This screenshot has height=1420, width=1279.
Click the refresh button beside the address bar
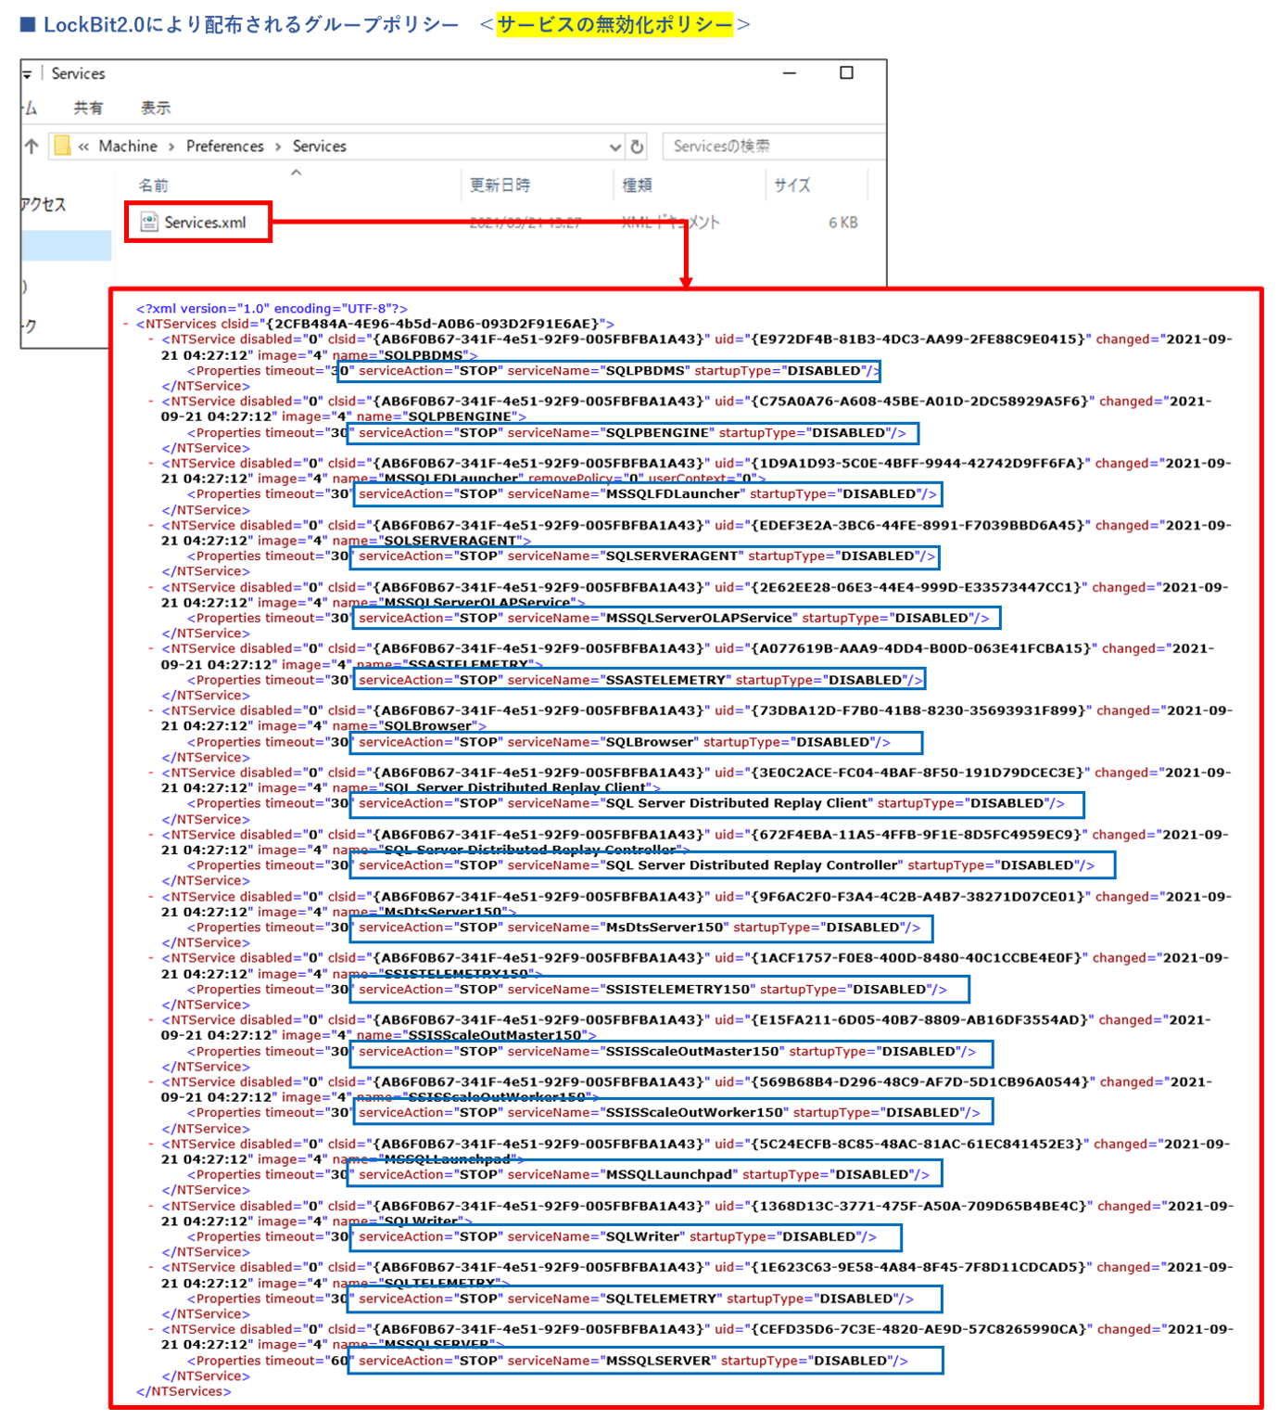[x=637, y=147]
